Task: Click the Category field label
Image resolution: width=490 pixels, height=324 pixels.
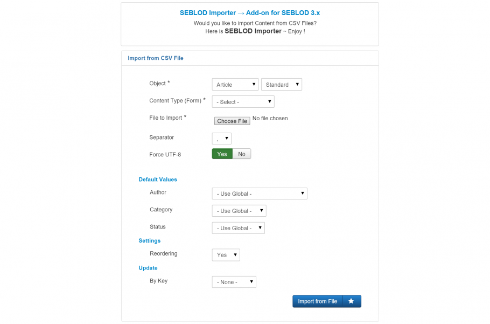Action: [161, 210]
